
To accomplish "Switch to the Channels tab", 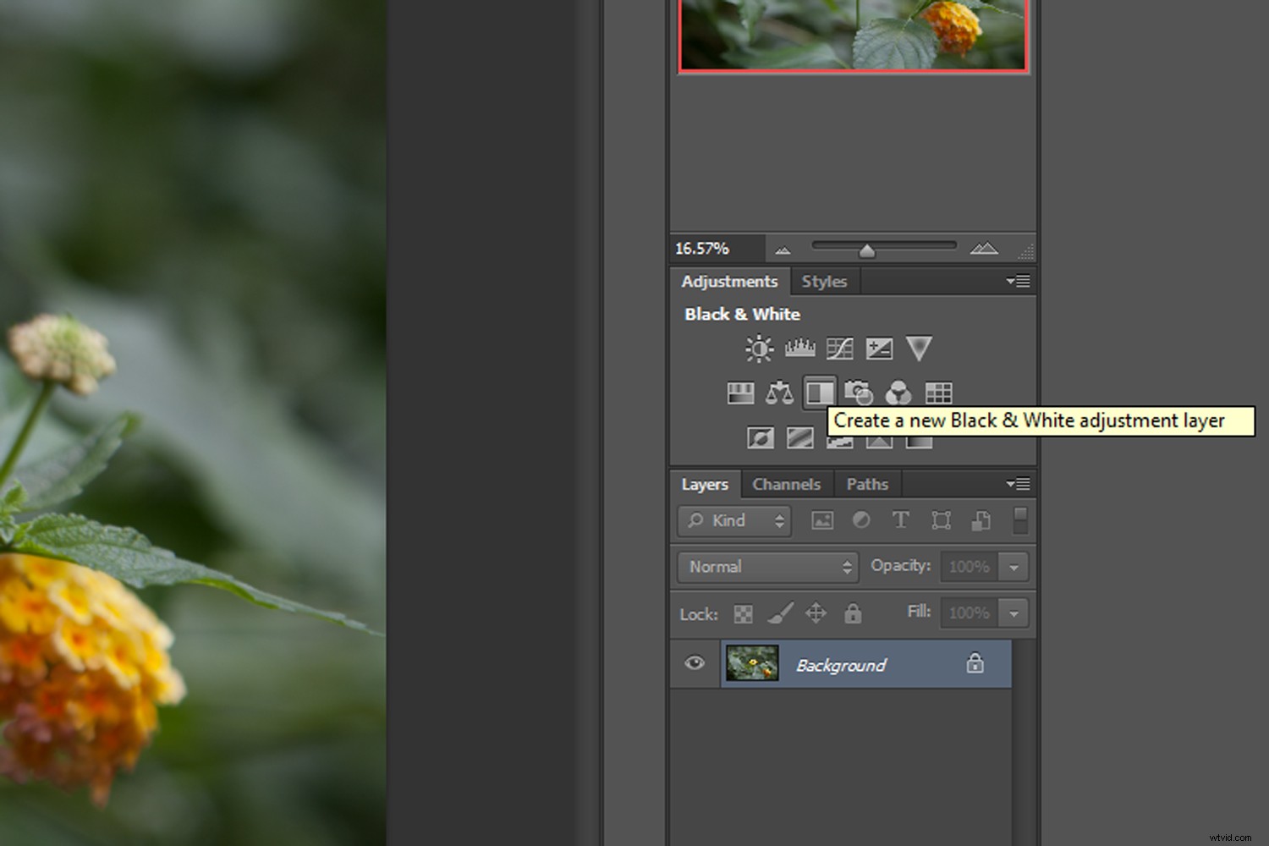I will click(787, 484).
